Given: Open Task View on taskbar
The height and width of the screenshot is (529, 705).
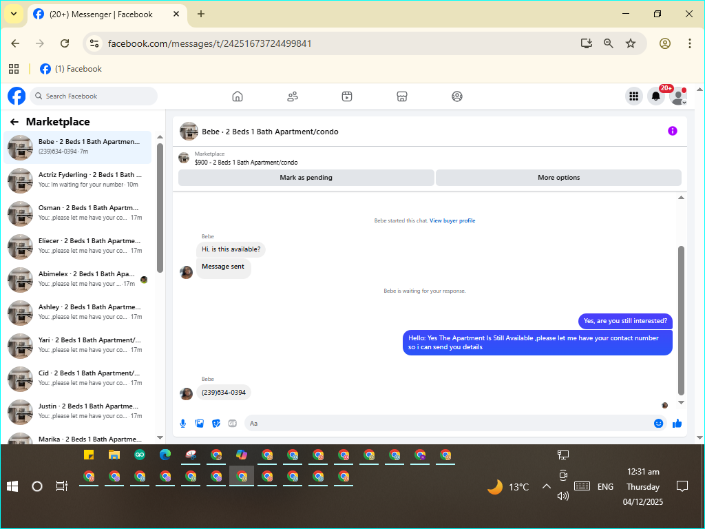Looking at the screenshot, I should point(61,486).
